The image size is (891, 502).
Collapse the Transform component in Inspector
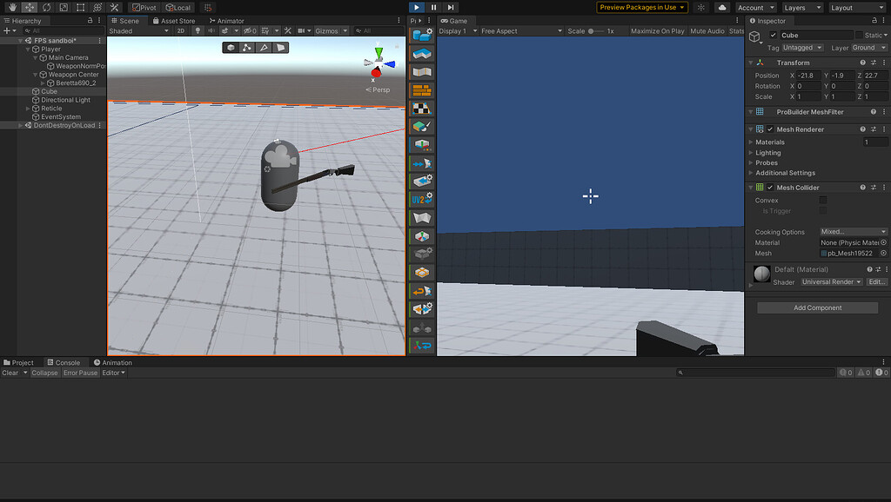(750, 63)
